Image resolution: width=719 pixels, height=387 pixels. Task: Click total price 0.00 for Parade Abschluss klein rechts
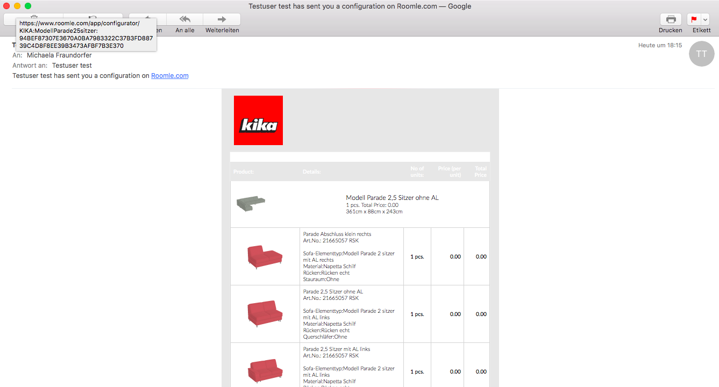481,257
